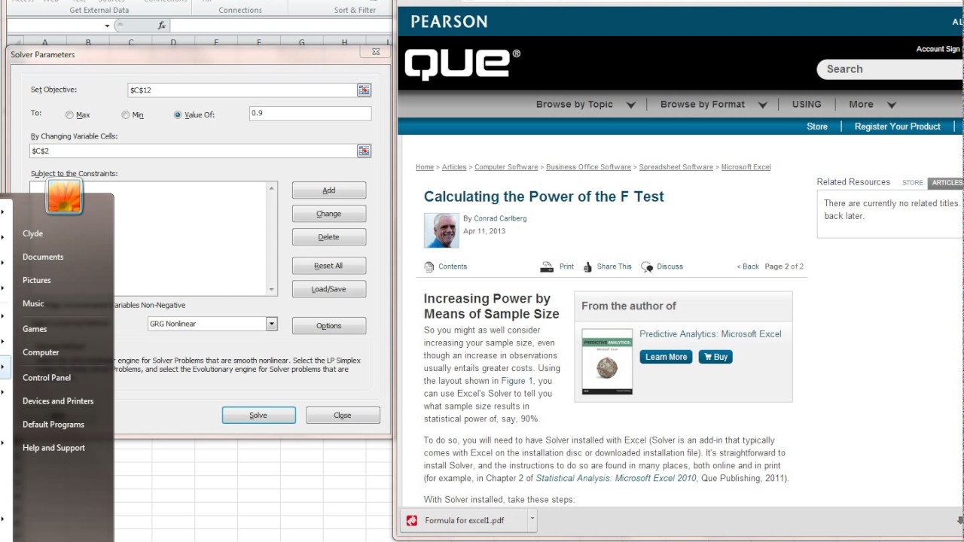Image resolution: width=964 pixels, height=542 pixels.
Task: Click Store link in blue bar
Action: [x=817, y=126]
